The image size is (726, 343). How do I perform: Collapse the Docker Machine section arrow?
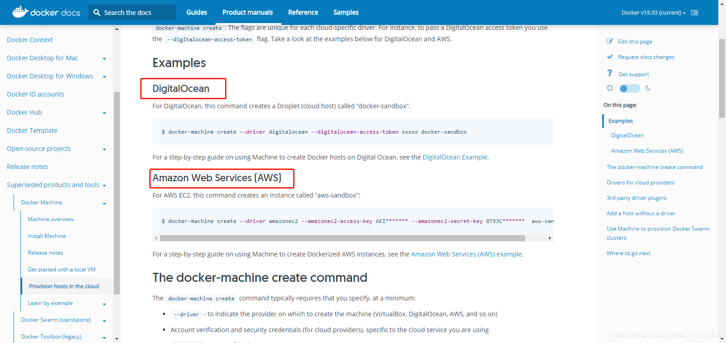(x=104, y=203)
